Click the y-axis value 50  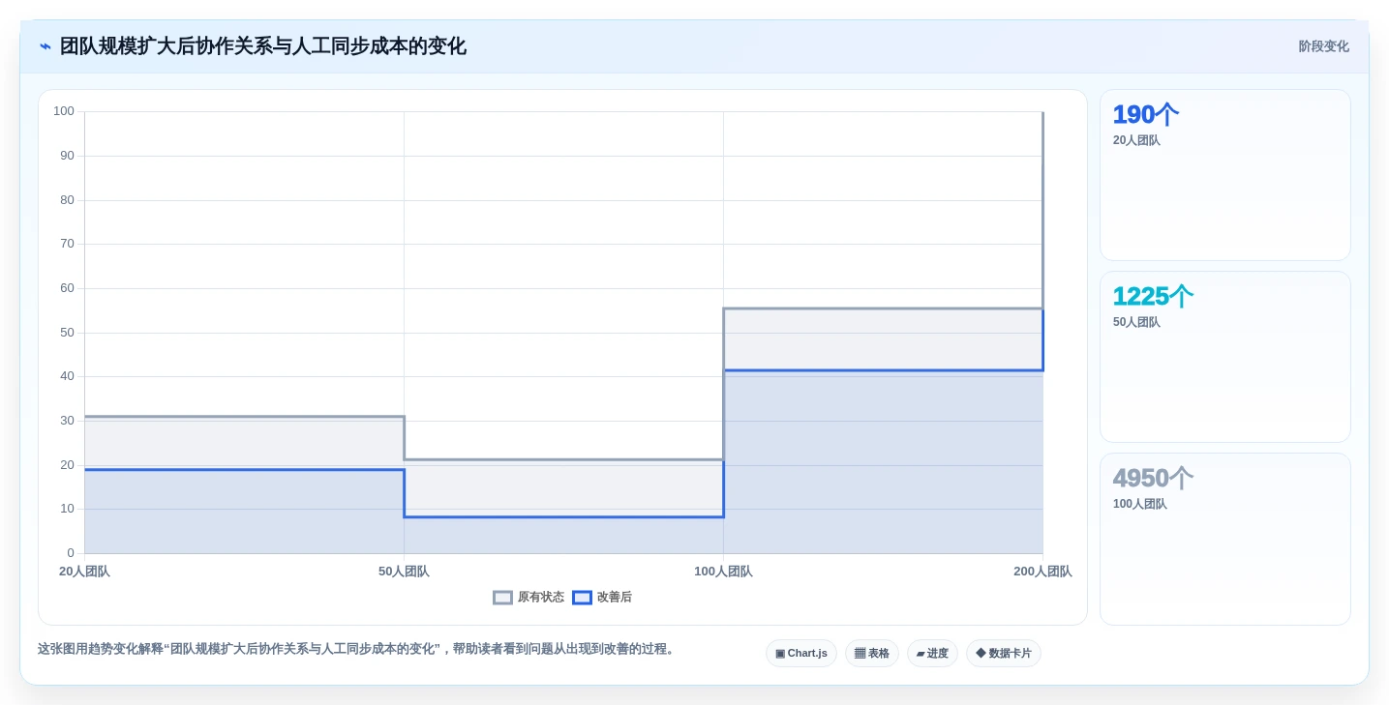pos(67,333)
